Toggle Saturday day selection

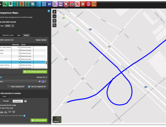pyautogui.click(x=14, y=112)
